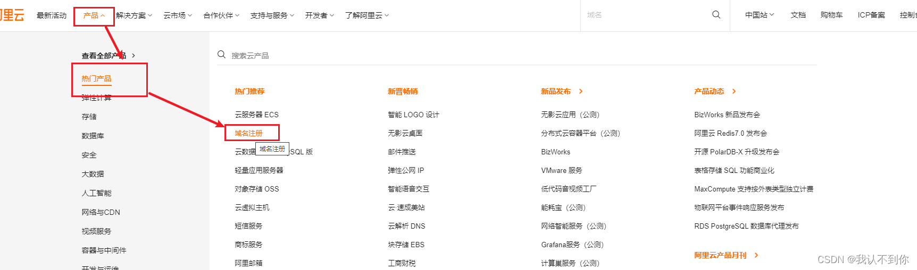The image size is (917, 270).
Task: Select 人工智能 category in sidebar
Action: click(96, 193)
